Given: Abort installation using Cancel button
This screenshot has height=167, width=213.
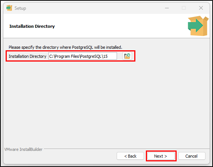Looking at the screenshot, I should point(192,156).
